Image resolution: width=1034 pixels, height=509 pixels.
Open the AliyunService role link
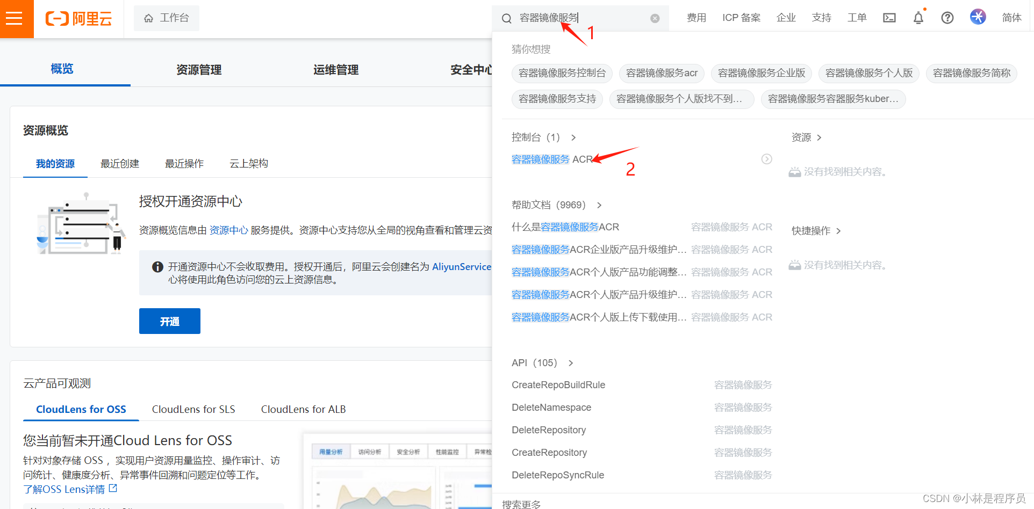tap(462, 267)
